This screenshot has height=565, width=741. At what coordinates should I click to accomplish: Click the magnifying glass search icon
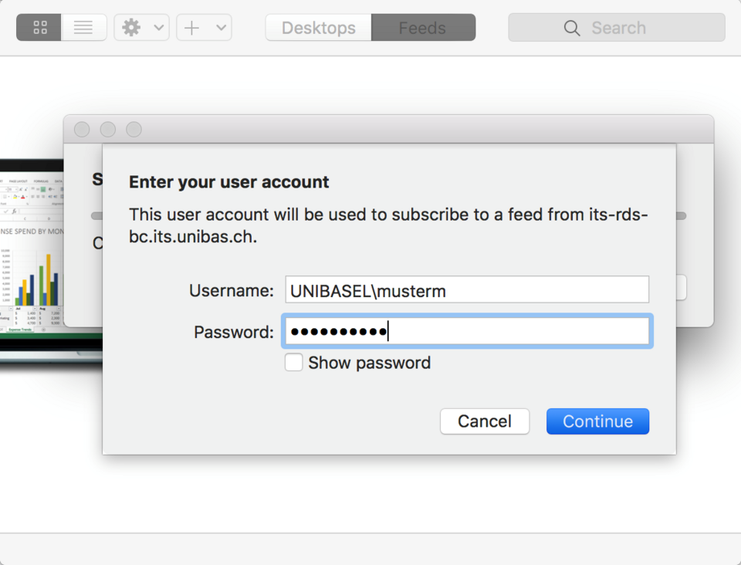pos(572,28)
